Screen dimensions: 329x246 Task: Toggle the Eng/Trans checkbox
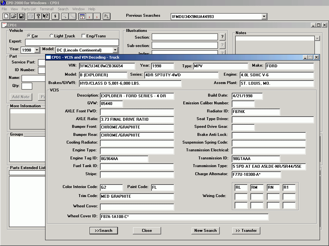point(83,36)
